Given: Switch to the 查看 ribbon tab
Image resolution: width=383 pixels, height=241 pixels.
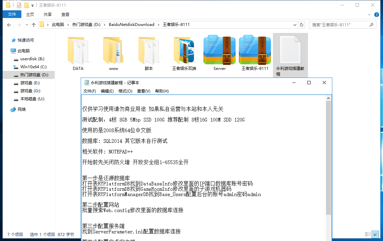Looking at the screenshot, I should [x=65, y=14].
